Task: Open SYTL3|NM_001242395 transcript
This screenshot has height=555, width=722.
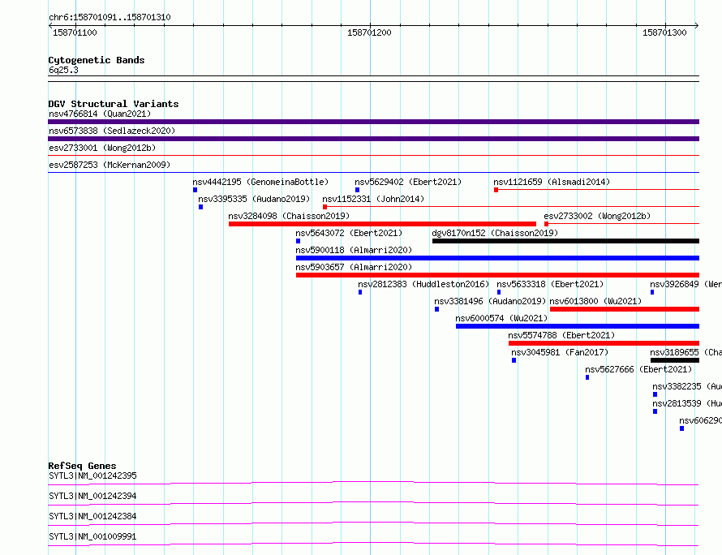Action: pos(92,475)
